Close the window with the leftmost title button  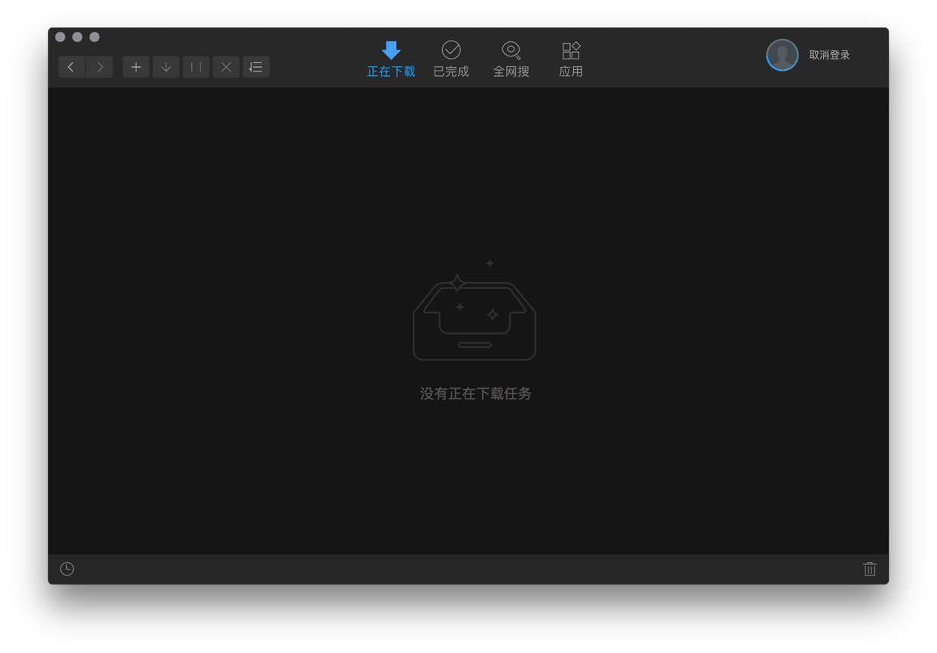pos(60,37)
